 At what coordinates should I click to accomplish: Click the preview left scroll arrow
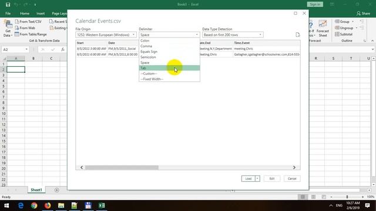[x=82, y=168]
